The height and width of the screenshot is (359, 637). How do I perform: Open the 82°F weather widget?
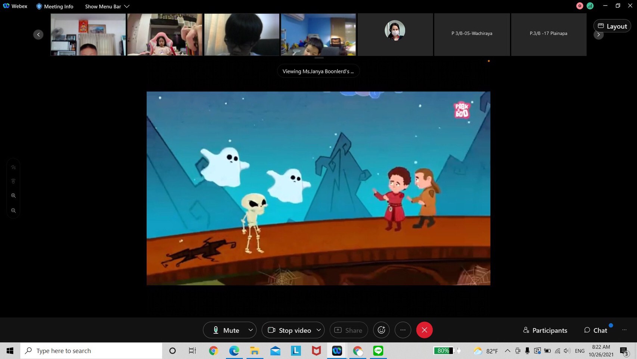(485, 351)
